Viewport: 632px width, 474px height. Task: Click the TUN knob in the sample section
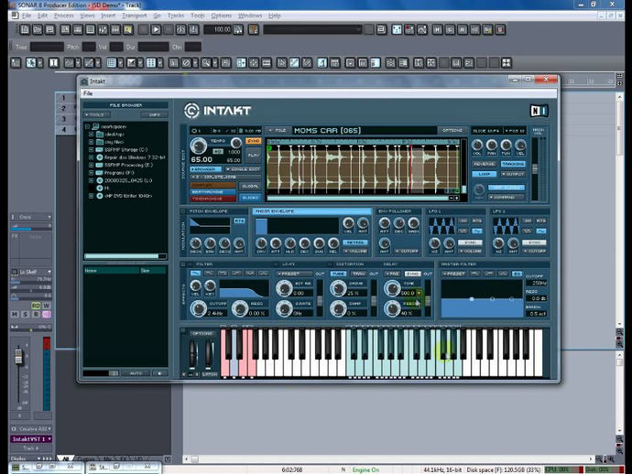pyautogui.click(x=506, y=145)
